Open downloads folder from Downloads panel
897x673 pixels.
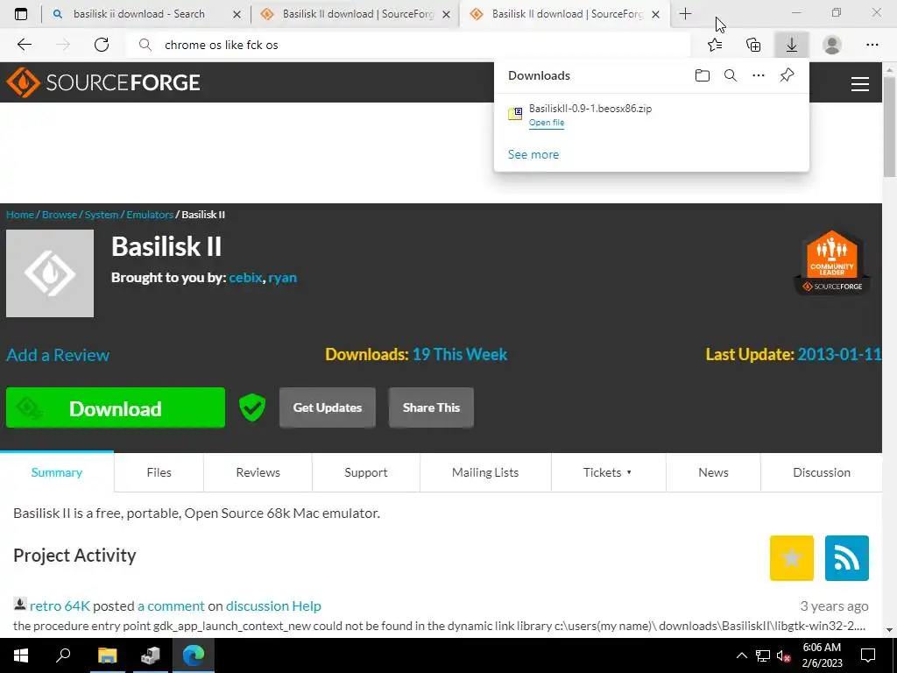[703, 75]
